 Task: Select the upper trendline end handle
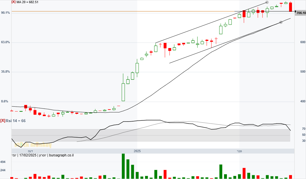[x=267, y=2]
